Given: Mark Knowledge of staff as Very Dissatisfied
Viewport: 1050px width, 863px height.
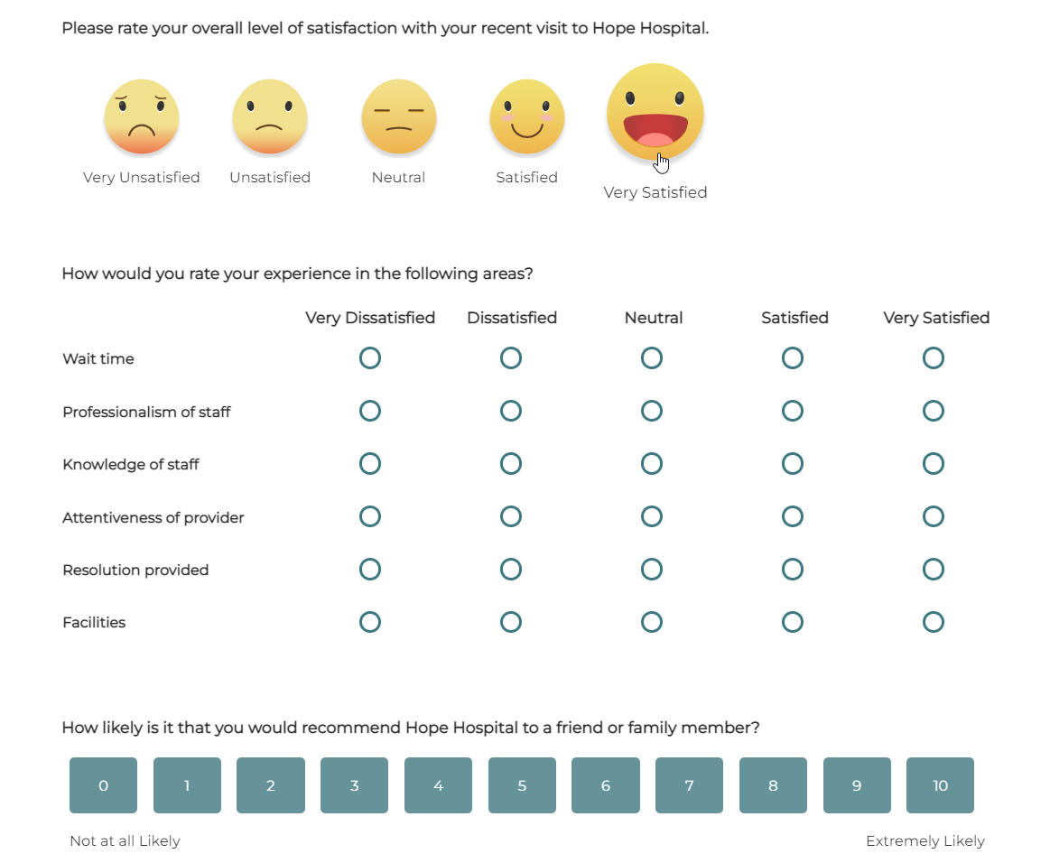Looking at the screenshot, I should click(370, 464).
